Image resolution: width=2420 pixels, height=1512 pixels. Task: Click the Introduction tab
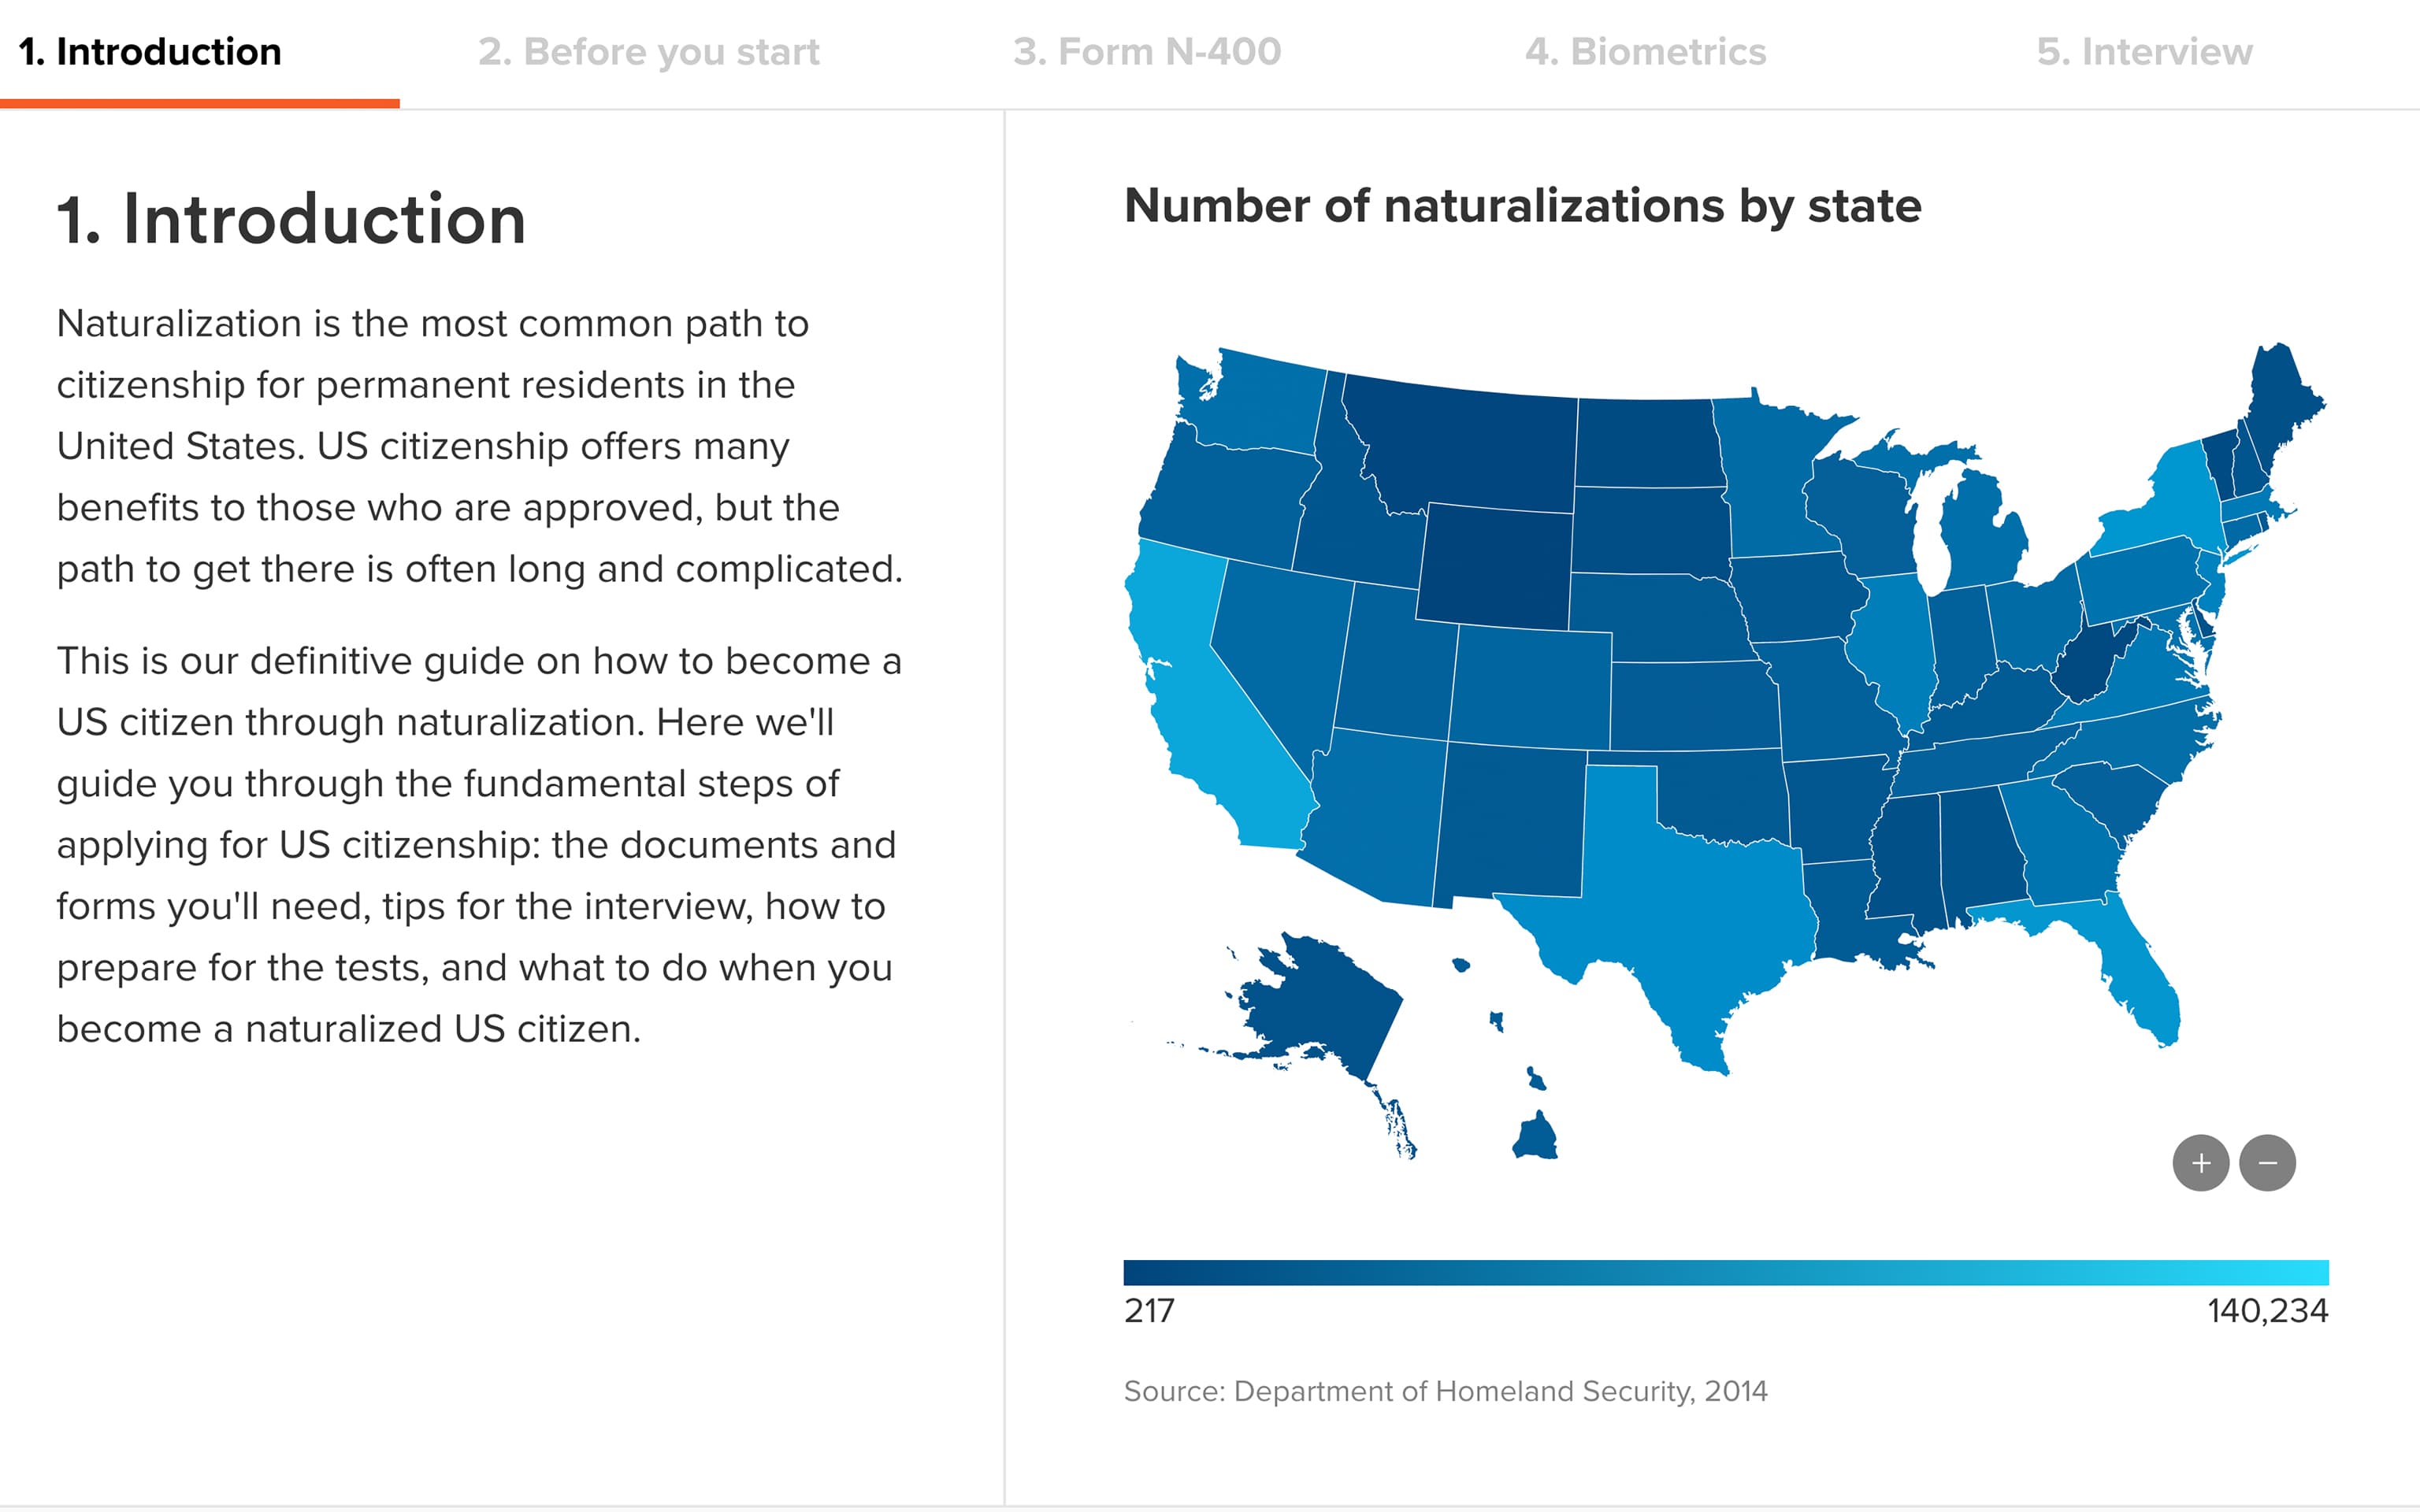coord(150,52)
